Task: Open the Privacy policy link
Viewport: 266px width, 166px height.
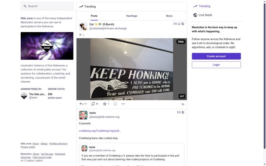Action: coord(28,147)
